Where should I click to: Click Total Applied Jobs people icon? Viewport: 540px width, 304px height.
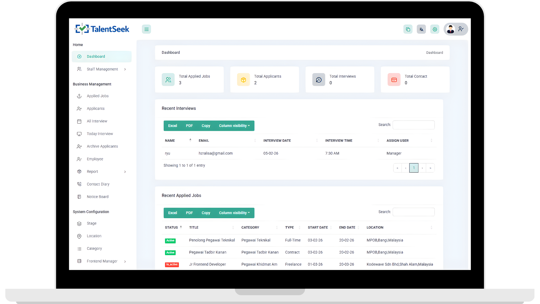168,80
